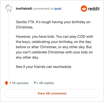Click the "commented on" header text
The image size is (104, 102).
tap(43, 9)
